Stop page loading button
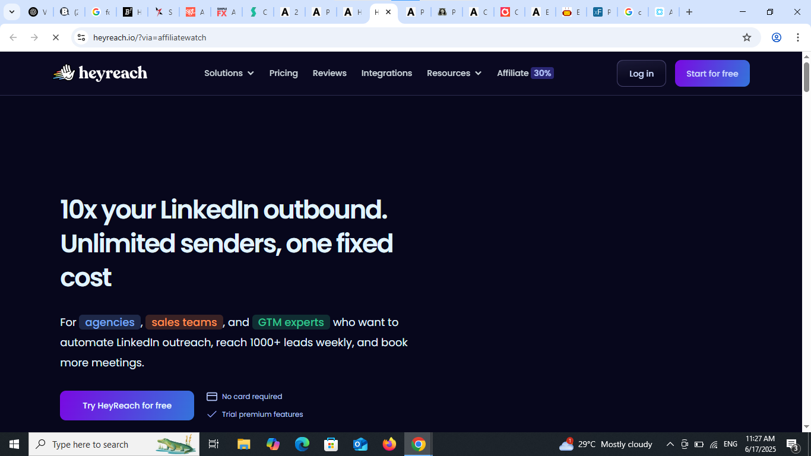The height and width of the screenshot is (456, 811). [55, 37]
